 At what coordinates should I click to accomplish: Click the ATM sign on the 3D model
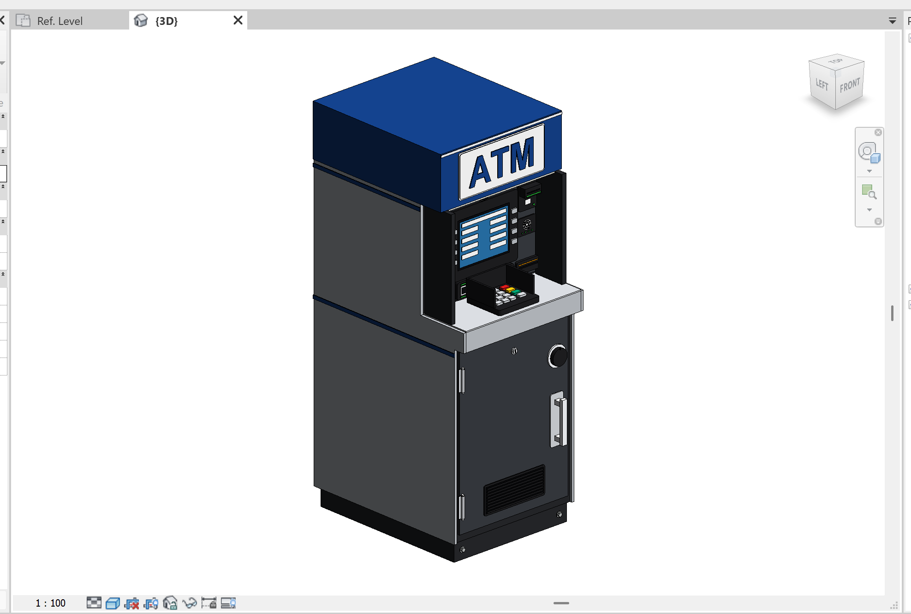tap(502, 162)
